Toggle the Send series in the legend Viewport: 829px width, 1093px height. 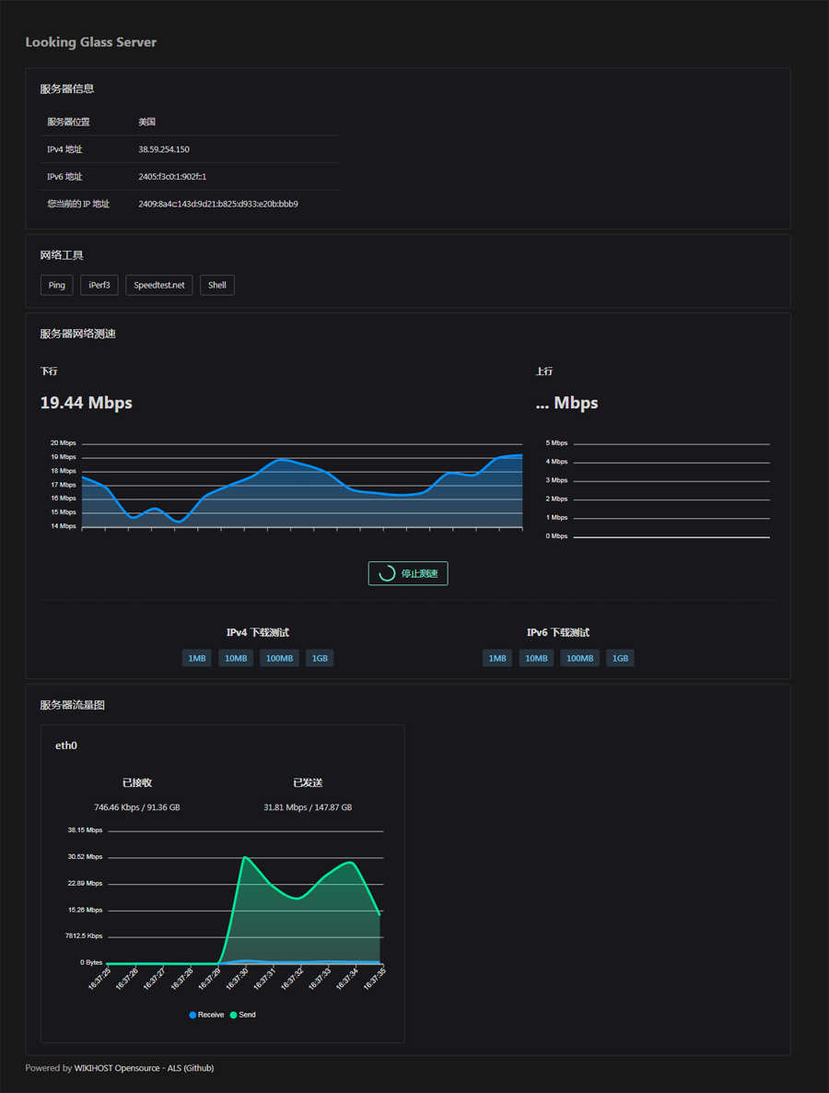click(243, 1015)
